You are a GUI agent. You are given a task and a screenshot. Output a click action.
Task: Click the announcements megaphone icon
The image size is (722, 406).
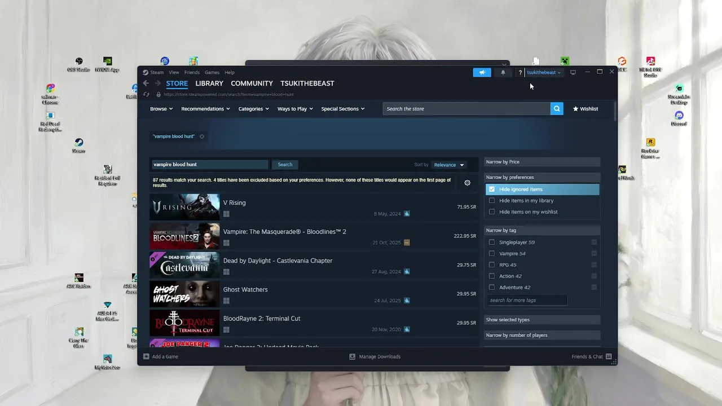click(482, 72)
